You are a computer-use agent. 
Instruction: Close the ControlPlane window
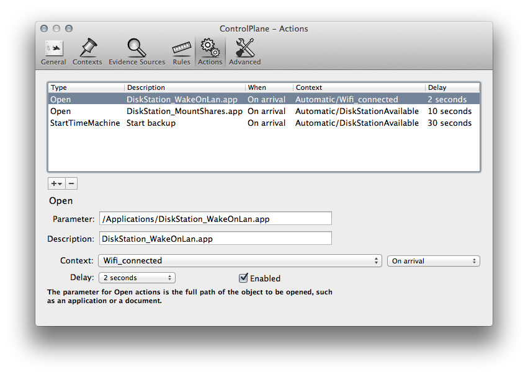(x=44, y=29)
